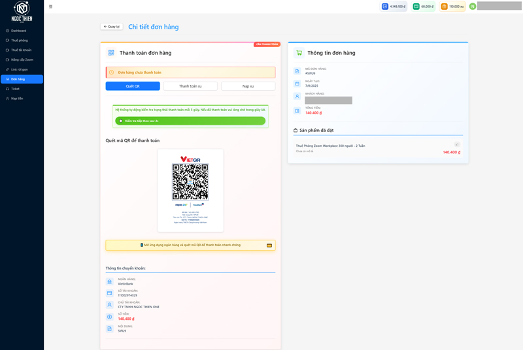Screen dimensions: 523x350
Task: Select Đơn hàng sidebar item
Action: [x=22, y=79]
